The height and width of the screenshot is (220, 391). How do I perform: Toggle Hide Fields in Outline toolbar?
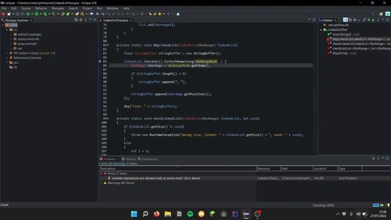tap(359, 20)
